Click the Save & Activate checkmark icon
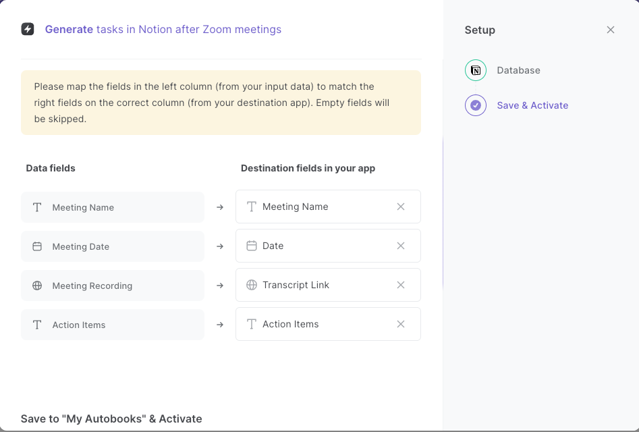This screenshot has height=432, width=639. pos(476,105)
